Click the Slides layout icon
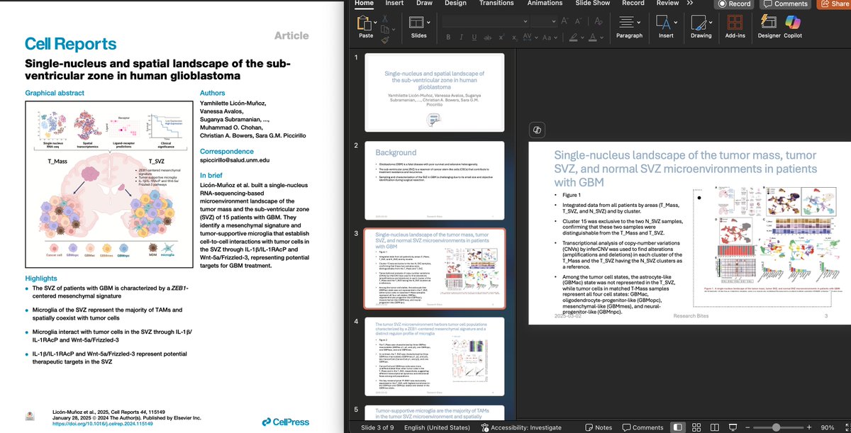The height and width of the screenshot is (433, 851). 416,22
